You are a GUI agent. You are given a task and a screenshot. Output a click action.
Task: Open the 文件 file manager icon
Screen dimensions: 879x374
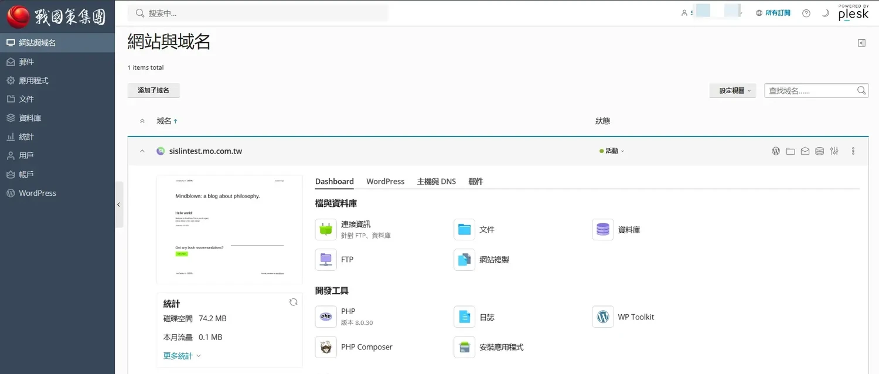(x=465, y=229)
